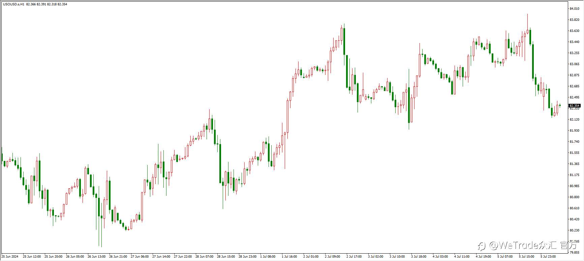Select the 3 Jul 02:00 time label
This screenshot has width=584, height=261.
pos(376,257)
